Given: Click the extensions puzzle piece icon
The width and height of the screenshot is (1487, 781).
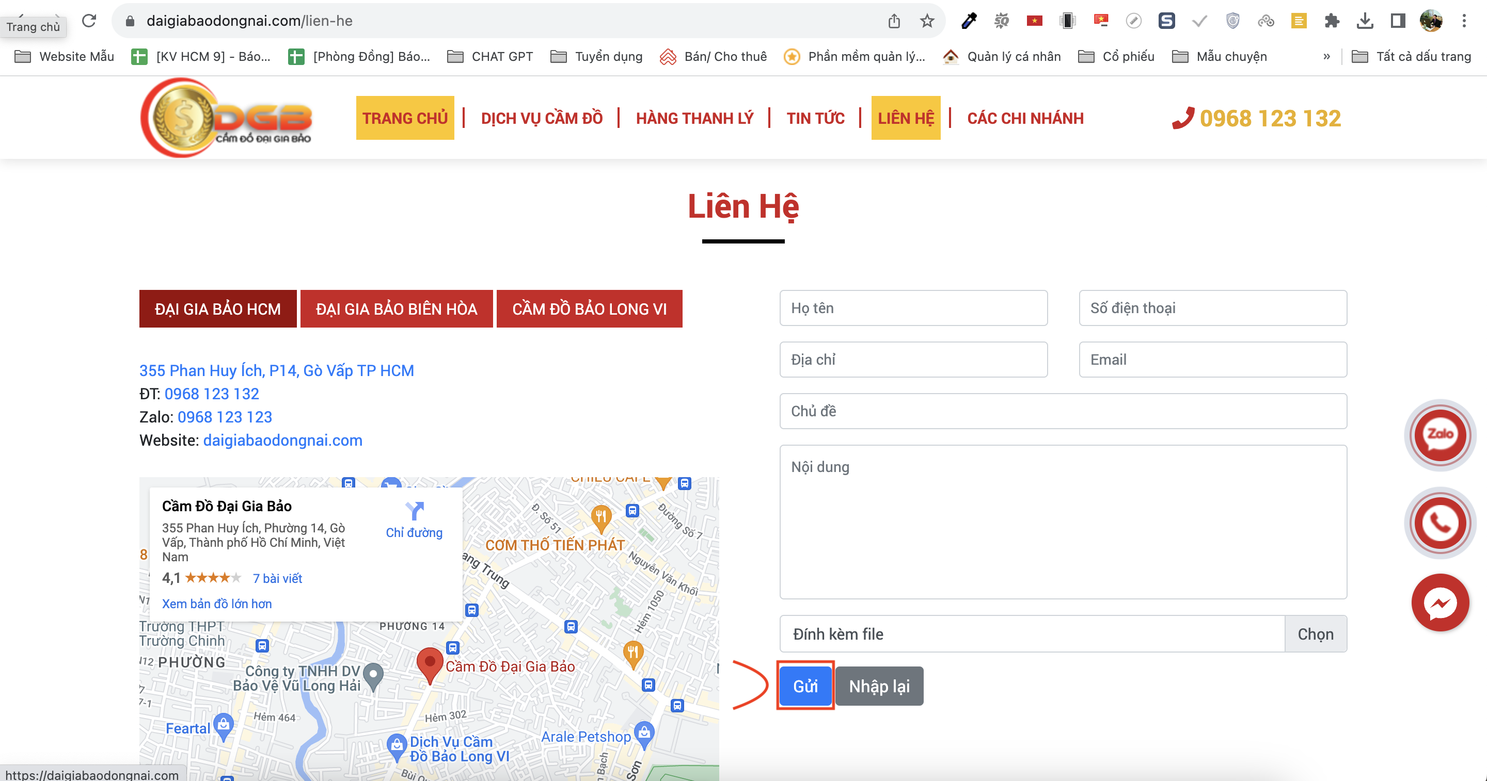Looking at the screenshot, I should (1332, 20).
